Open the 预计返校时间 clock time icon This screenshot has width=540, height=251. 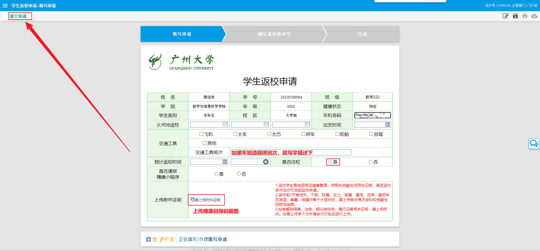click(266, 162)
